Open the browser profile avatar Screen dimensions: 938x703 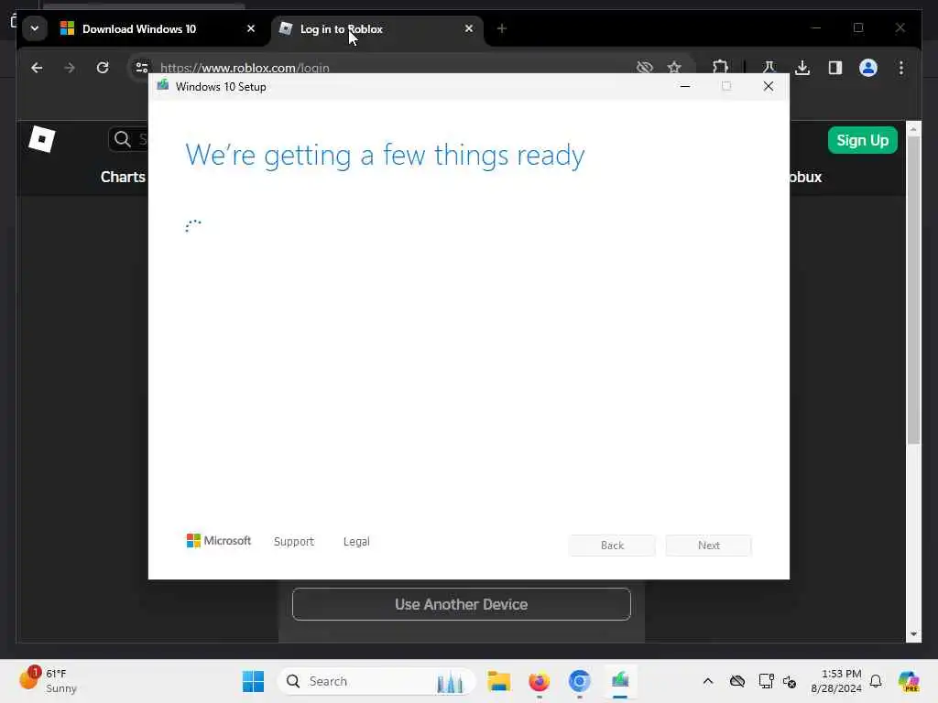868,68
